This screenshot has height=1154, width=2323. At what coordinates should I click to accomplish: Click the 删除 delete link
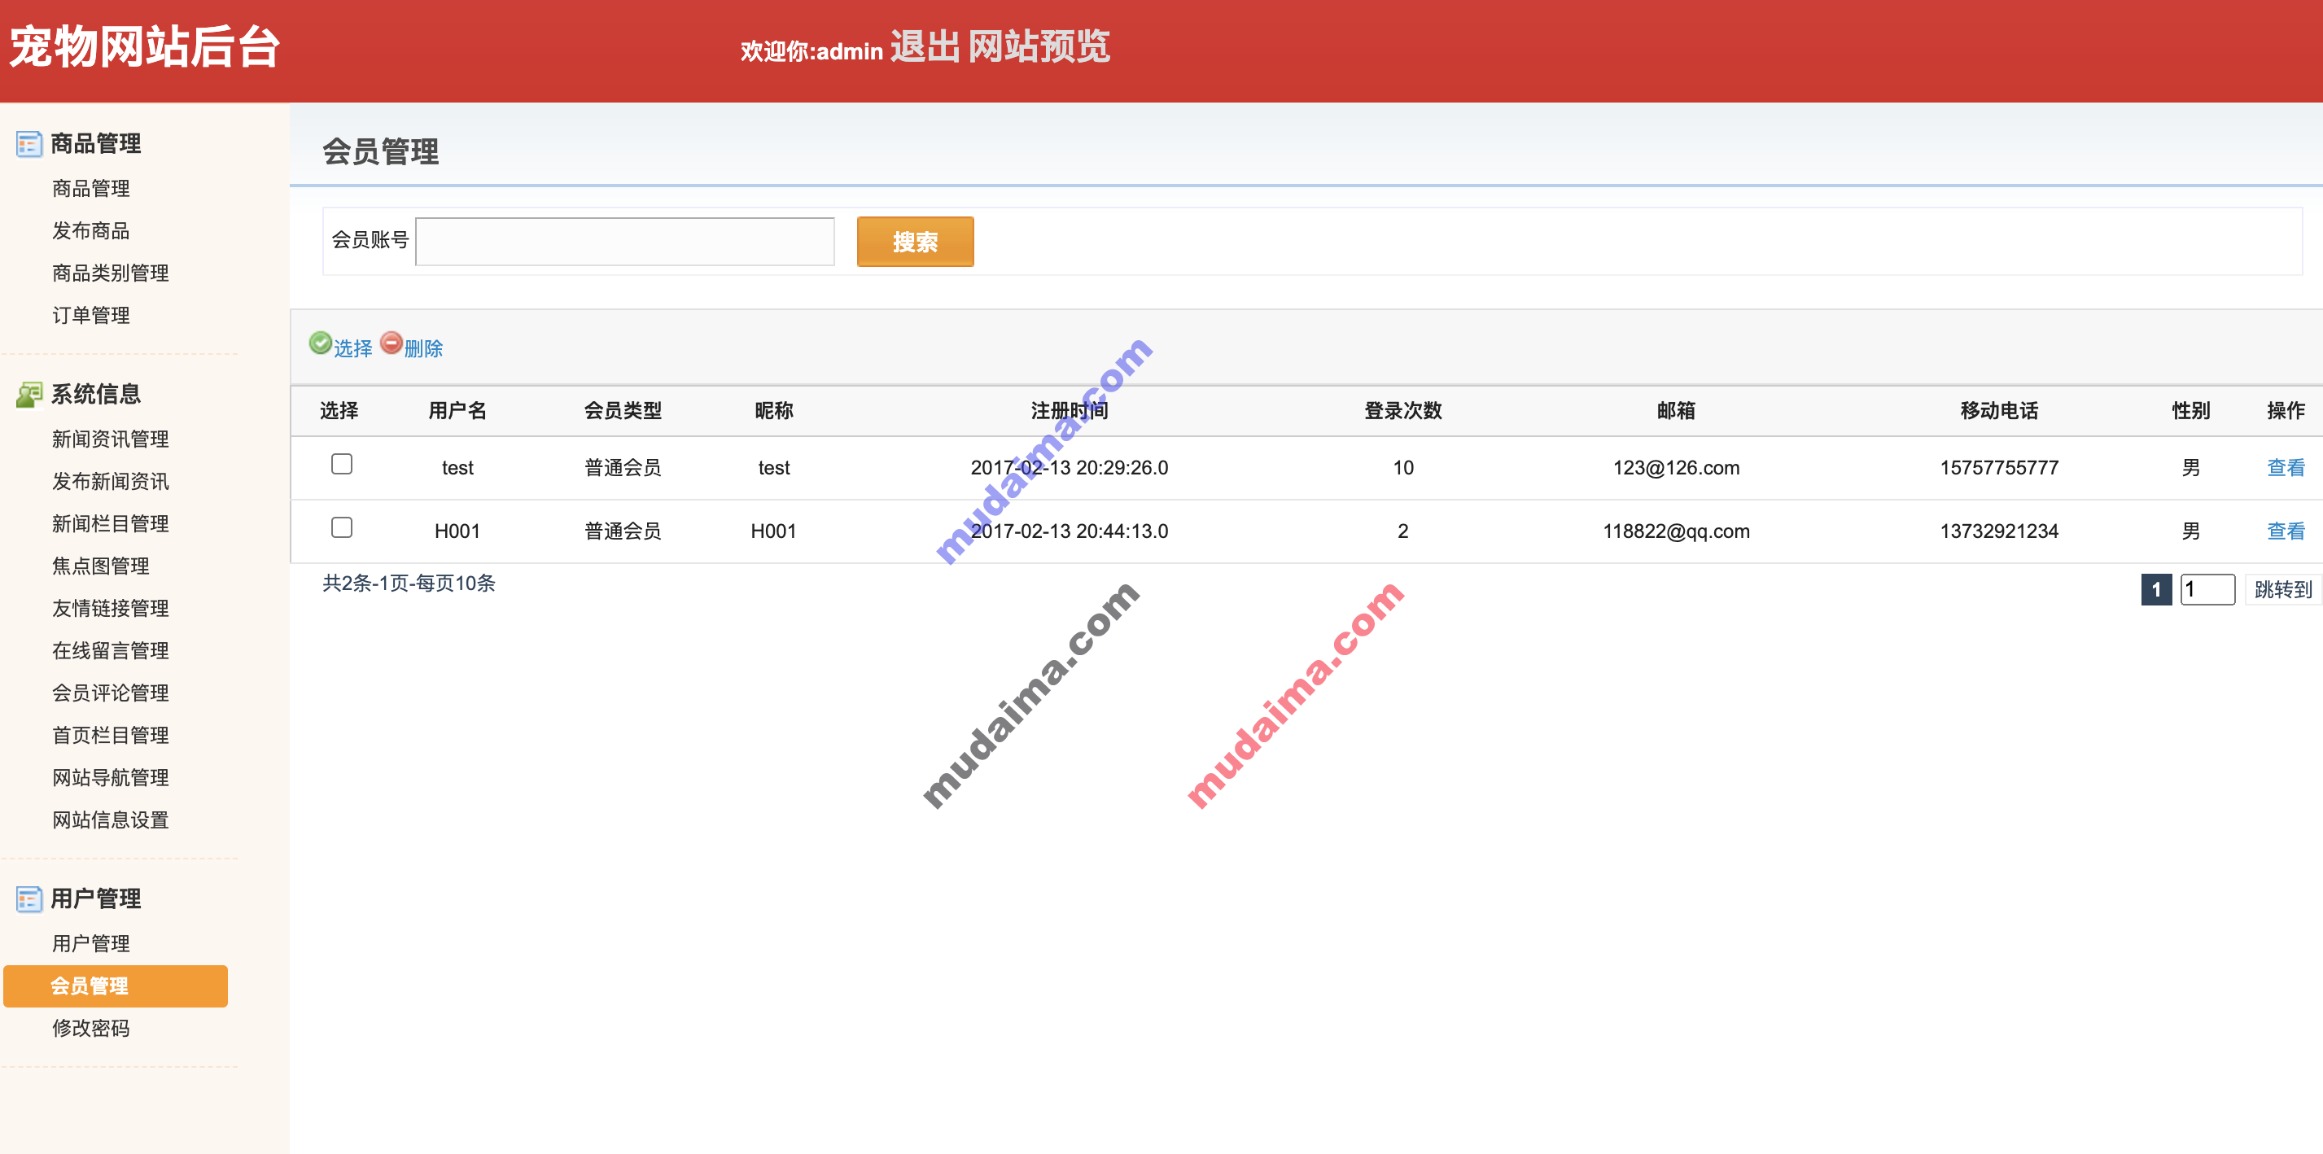[423, 349]
